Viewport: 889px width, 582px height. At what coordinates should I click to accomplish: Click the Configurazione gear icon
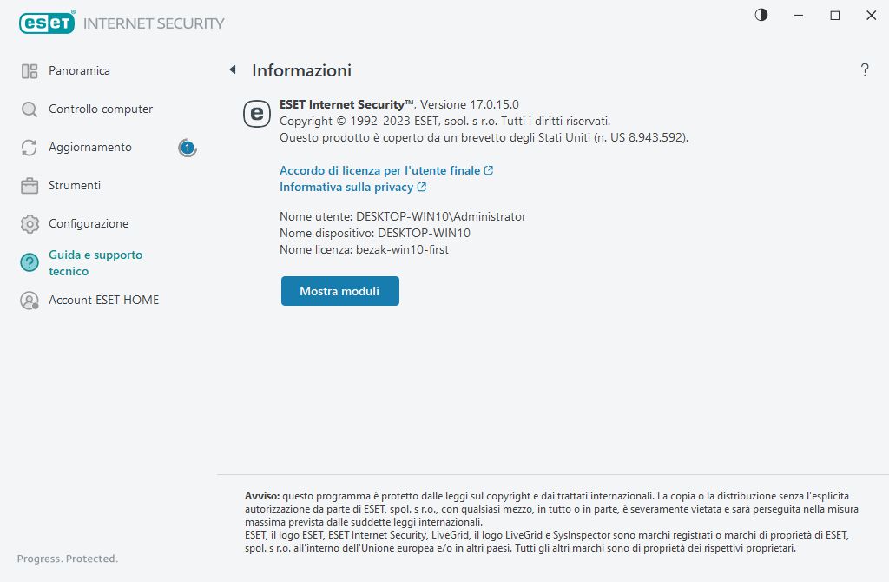point(29,223)
